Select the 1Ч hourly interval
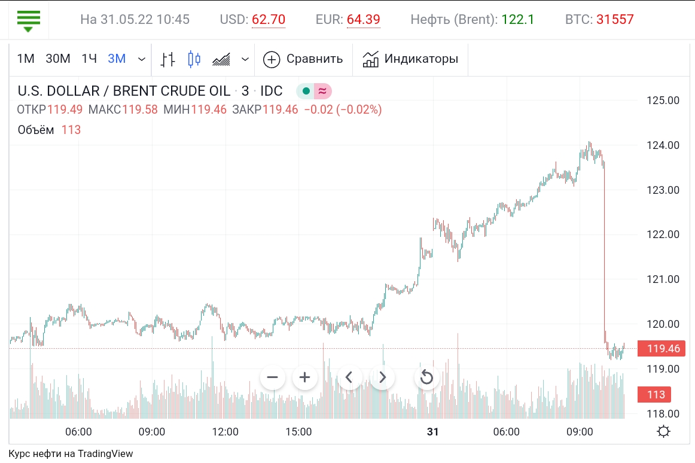Viewport: 695px width, 463px height. (89, 59)
